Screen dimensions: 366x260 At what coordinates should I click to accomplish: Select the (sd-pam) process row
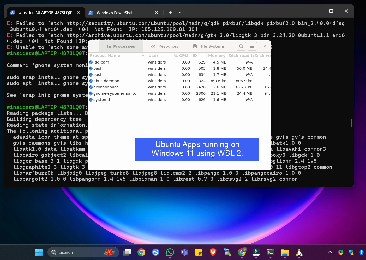(179, 62)
